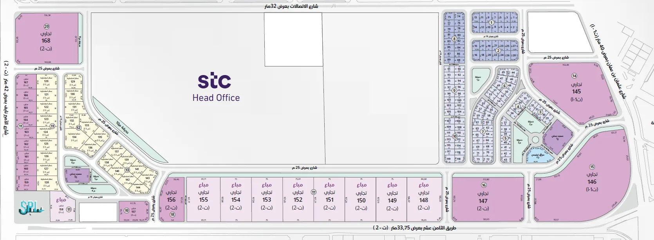Screen dimensions: 654x240
Task: Select sold plot 154
Action: 236,199
